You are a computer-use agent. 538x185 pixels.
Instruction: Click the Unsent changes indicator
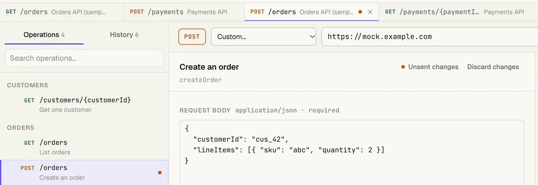pyautogui.click(x=430, y=67)
